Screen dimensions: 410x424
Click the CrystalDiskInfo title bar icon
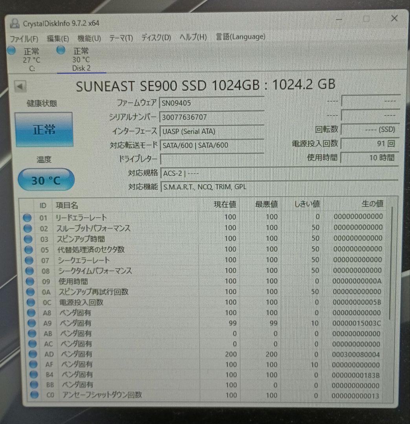pyautogui.click(x=15, y=24)
